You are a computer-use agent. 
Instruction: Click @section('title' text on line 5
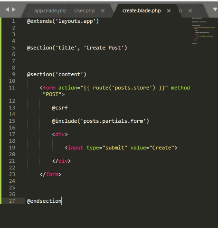(52, 48)
